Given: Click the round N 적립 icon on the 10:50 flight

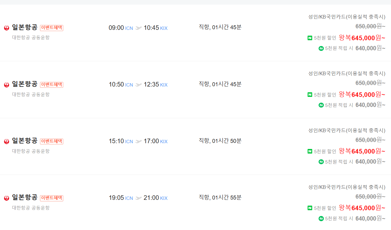Looking at the screenshot, I should (321, 105).
